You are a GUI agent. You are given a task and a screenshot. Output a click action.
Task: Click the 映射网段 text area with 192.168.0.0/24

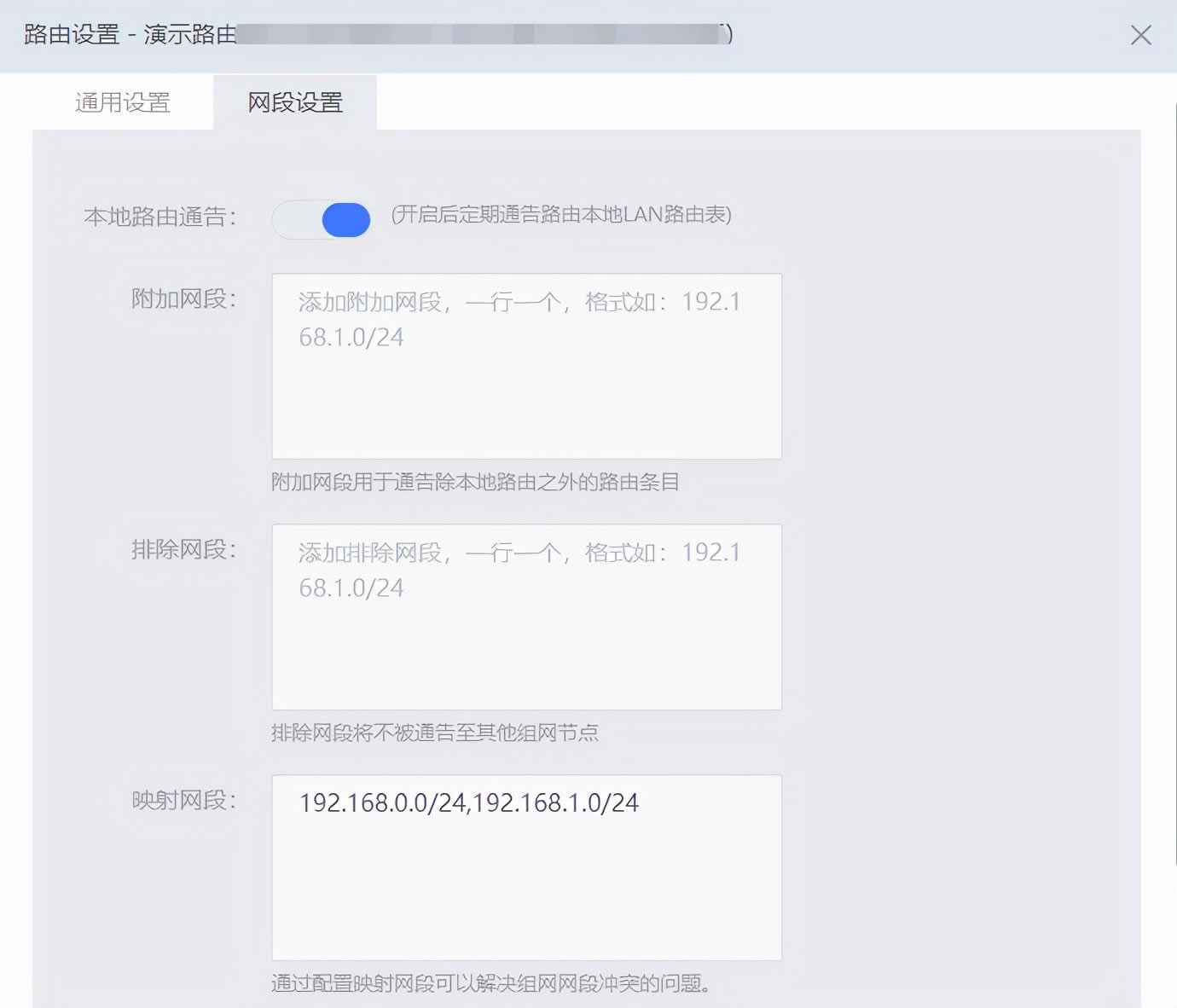[526, 867]
